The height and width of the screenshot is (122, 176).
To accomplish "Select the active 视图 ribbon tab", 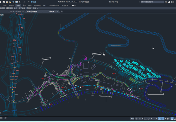I will (x=18, y=5).
